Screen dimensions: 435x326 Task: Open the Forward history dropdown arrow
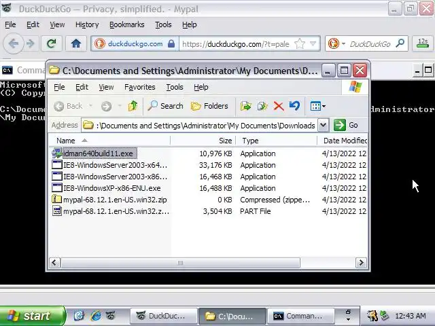pyautogui.click(x=120, y=106)
